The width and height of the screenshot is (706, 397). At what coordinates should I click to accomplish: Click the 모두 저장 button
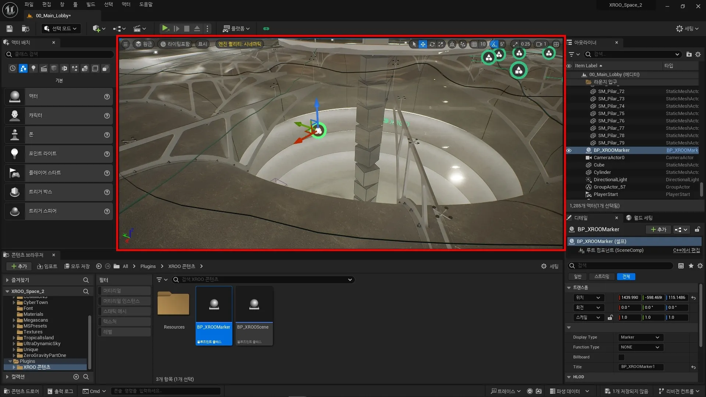(x=77, y=266)
